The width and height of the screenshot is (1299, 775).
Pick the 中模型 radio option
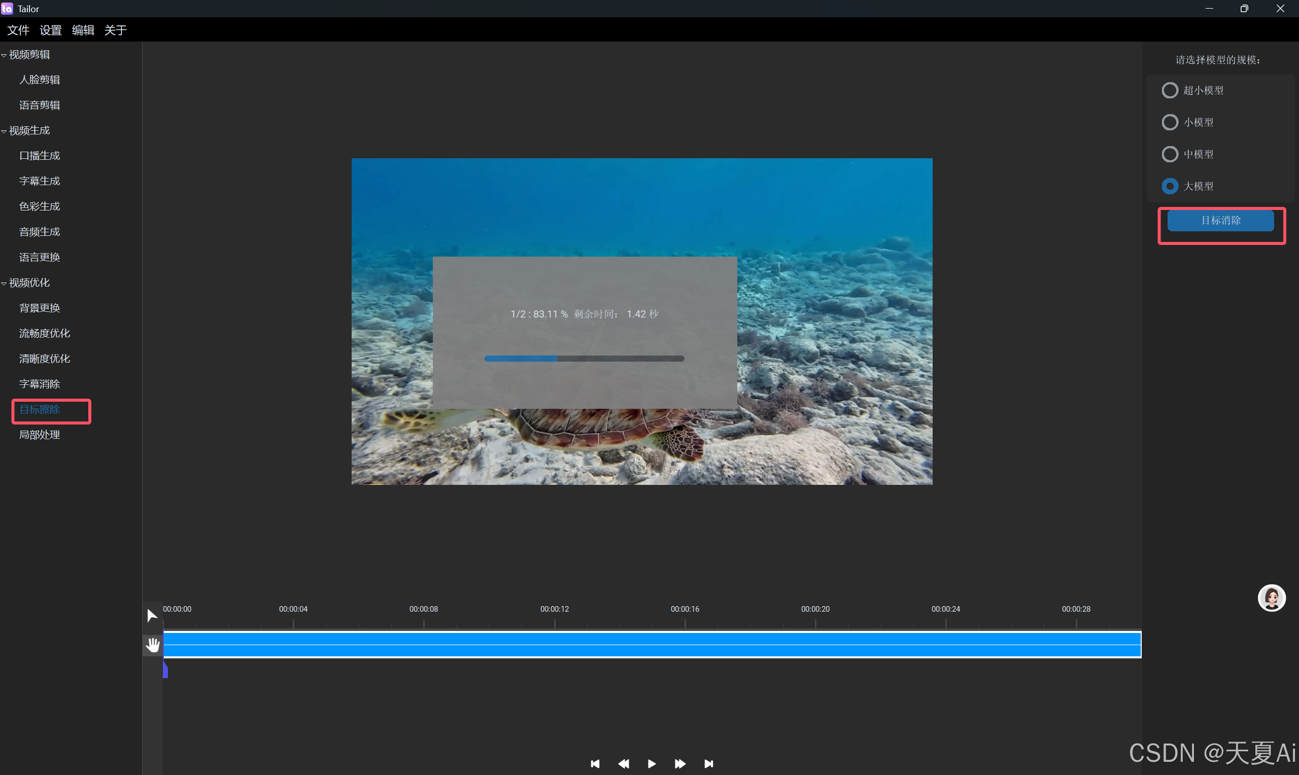click(x=1170, y=154)
